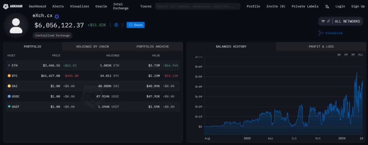Click the BTC asset icon

tap(9, 76)
